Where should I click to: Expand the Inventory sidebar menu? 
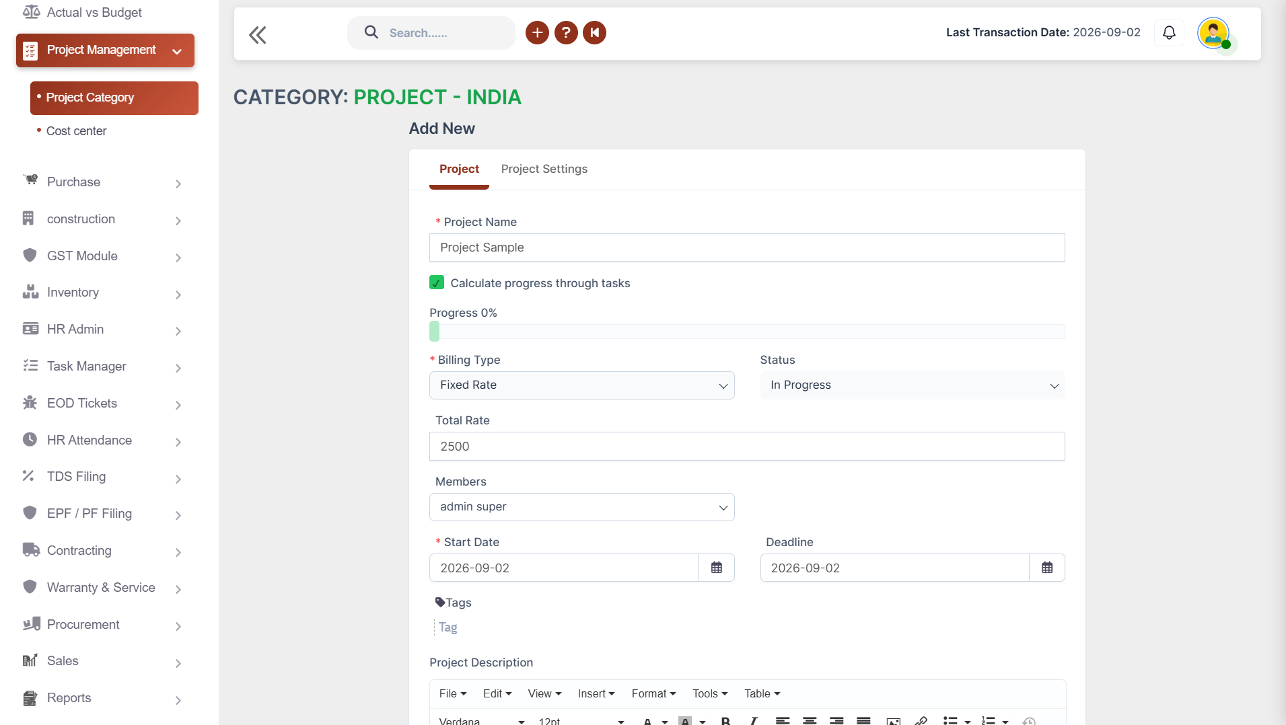coord(102,293)
